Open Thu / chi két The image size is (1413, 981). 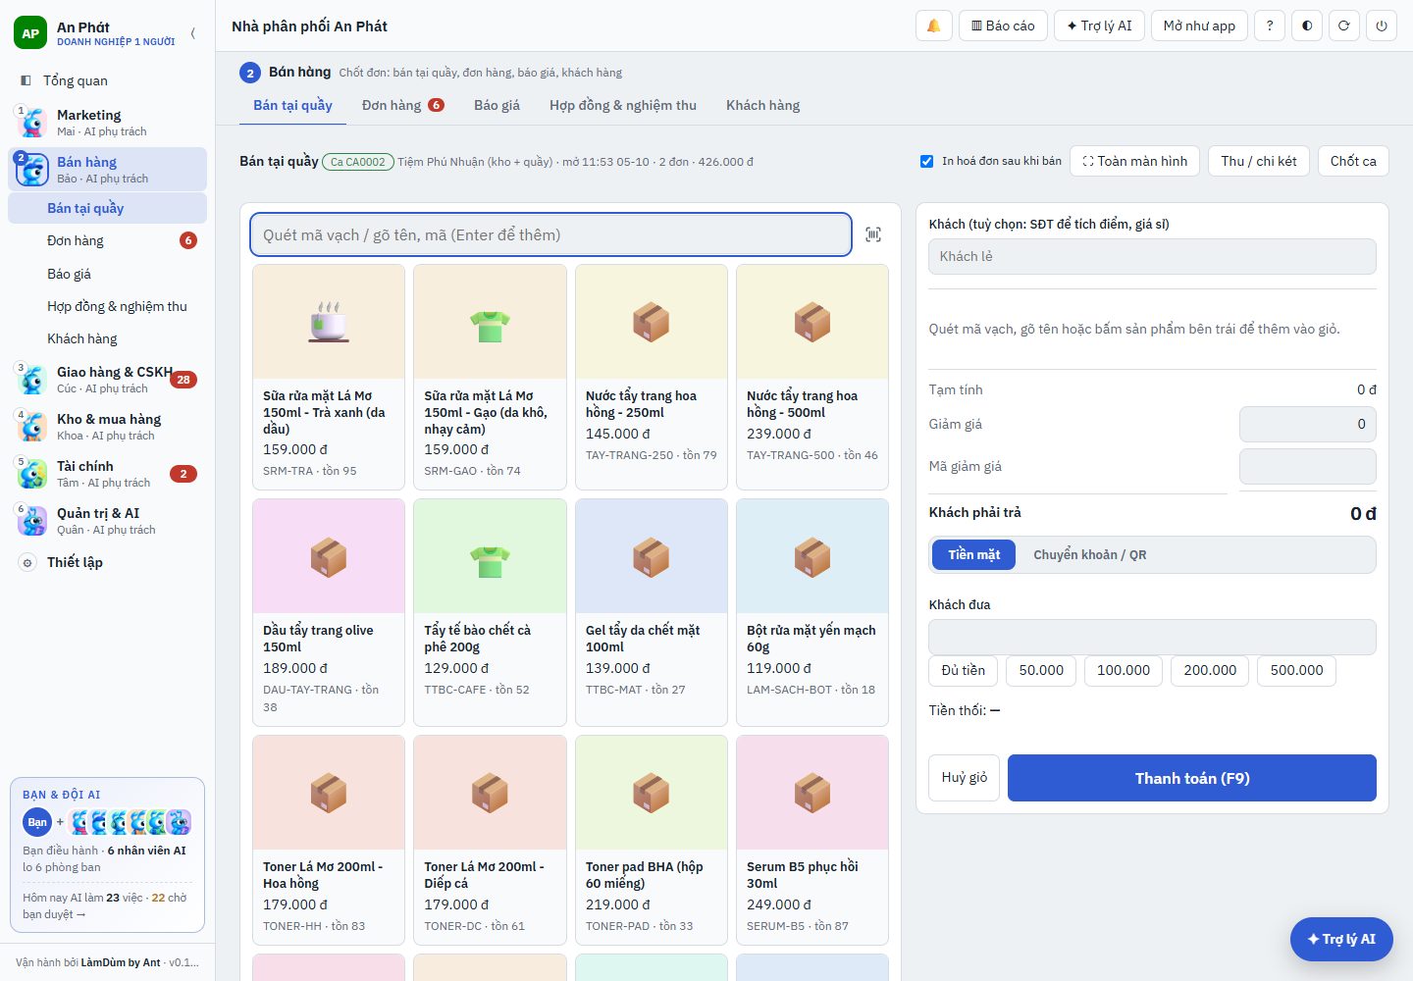click(x=1259, y=161)
